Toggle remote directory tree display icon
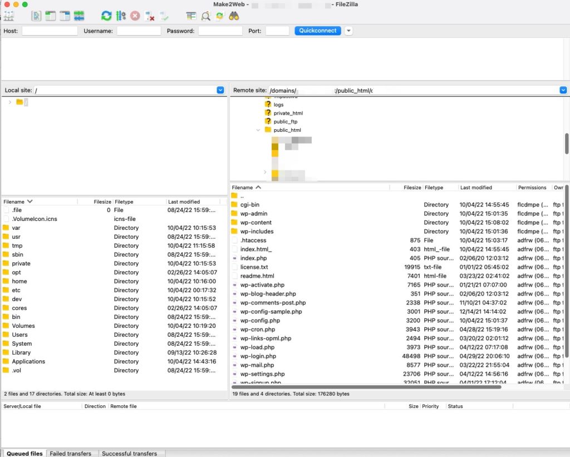This screenshot has width=570, height=457. pos(65,16)
